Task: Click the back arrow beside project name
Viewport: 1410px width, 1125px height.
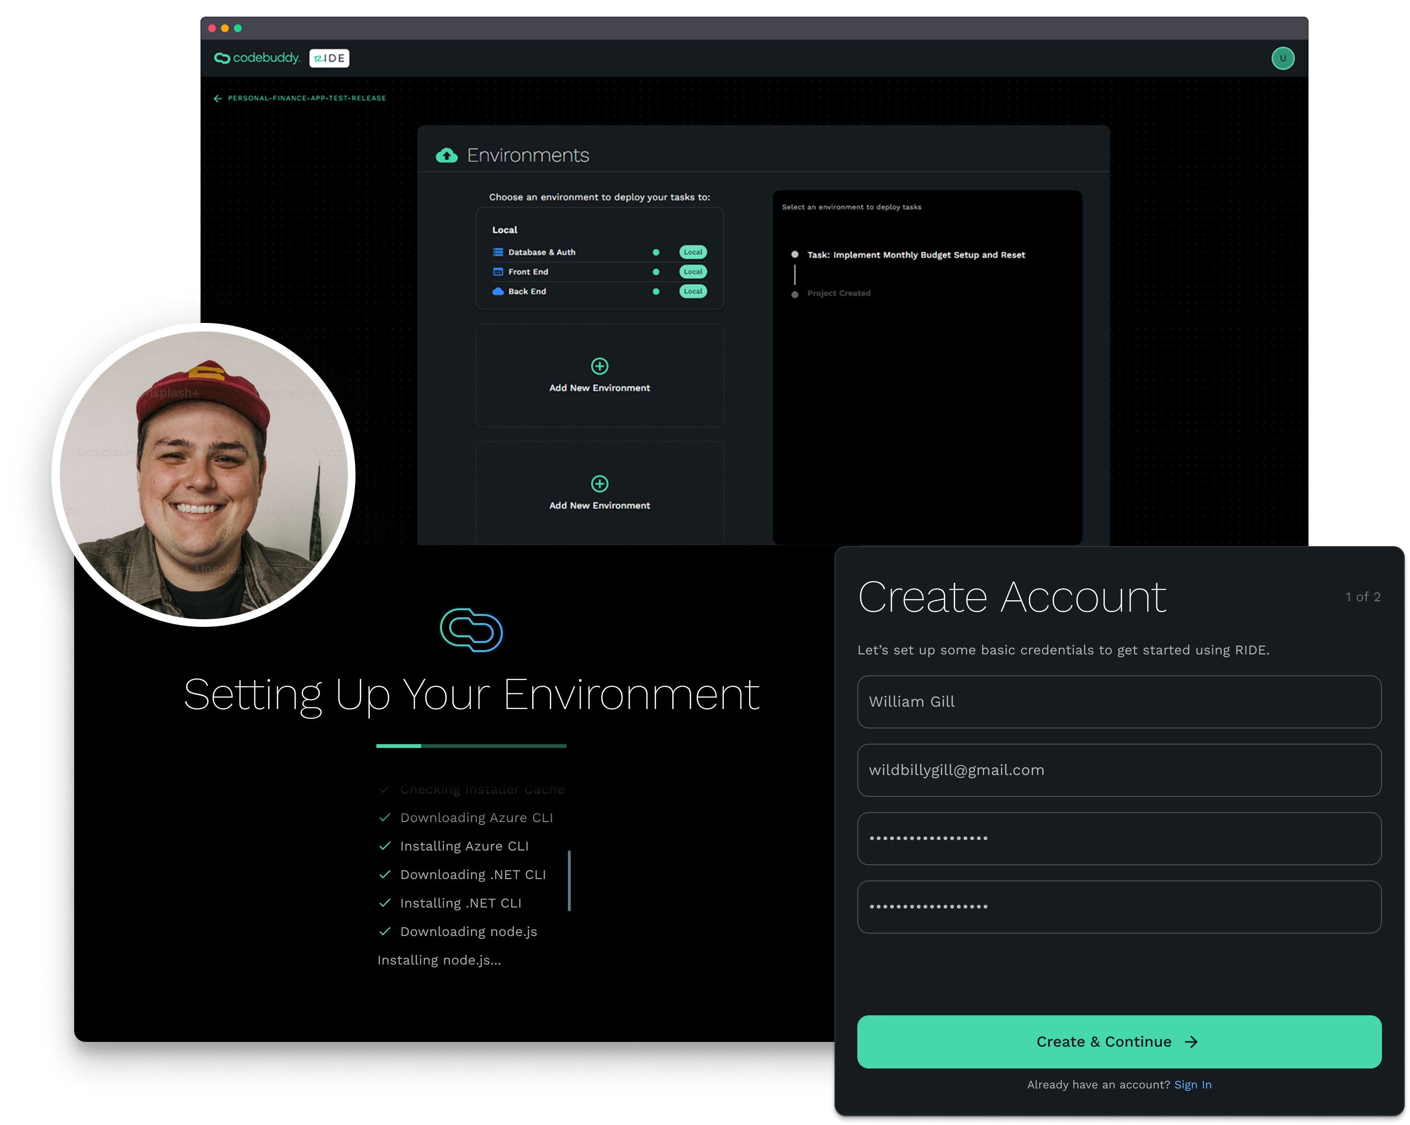Action: (x=218, y=99)
